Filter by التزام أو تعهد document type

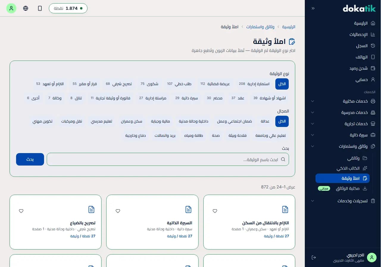(50, 84)
